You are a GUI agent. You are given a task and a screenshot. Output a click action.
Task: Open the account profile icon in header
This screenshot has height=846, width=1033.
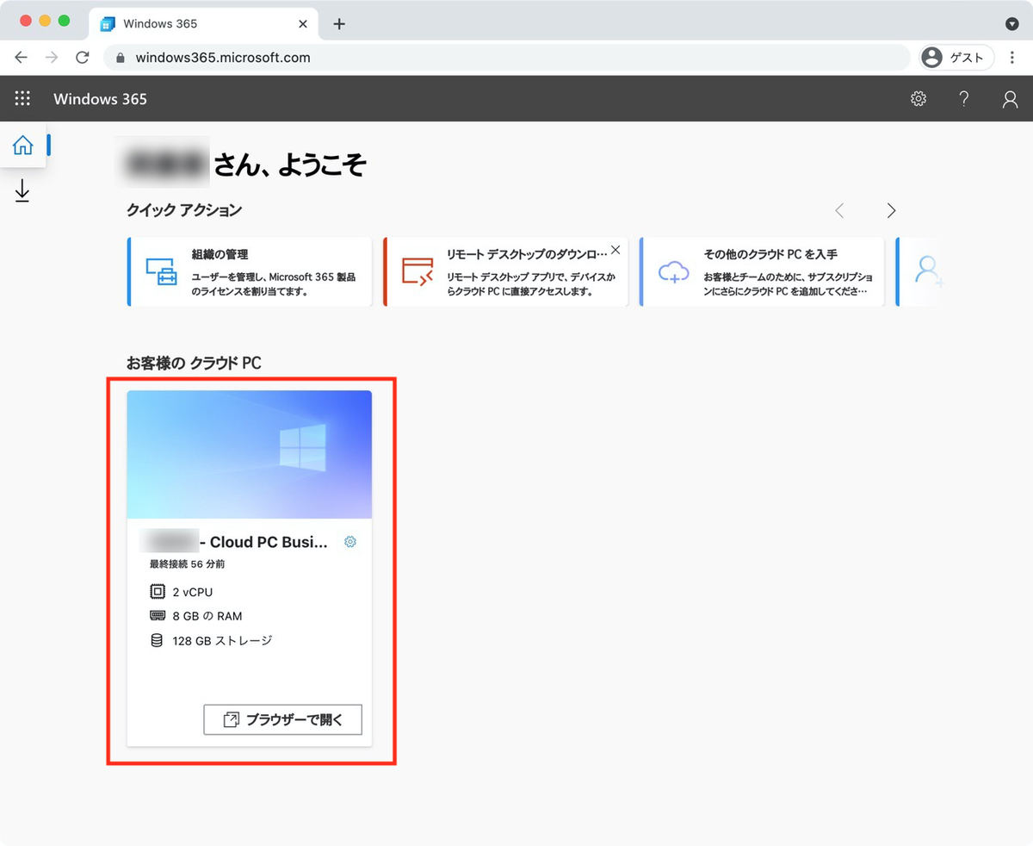1010,99
